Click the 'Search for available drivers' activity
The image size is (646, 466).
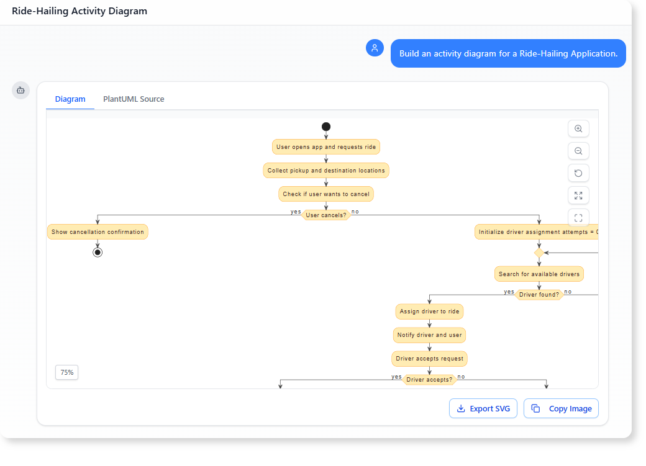click(x=539, y=274)
